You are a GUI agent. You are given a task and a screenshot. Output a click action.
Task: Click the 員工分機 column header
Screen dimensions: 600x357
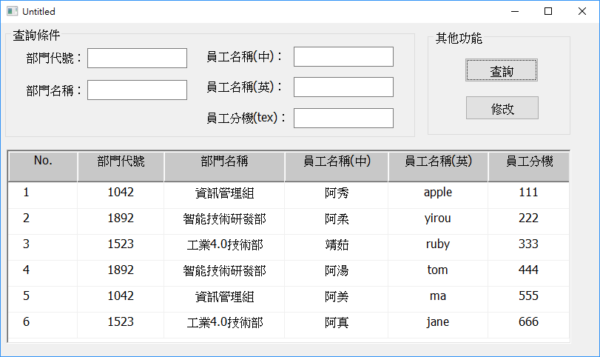click(x=529, y=161)
